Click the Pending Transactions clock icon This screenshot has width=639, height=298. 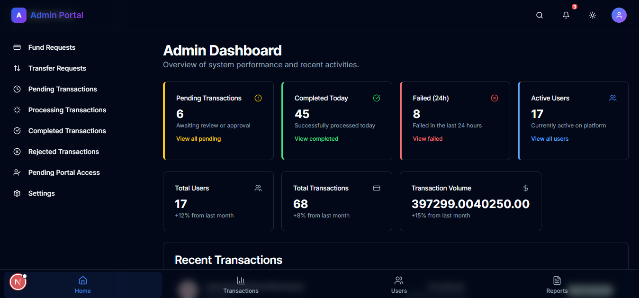pos(17,89)
